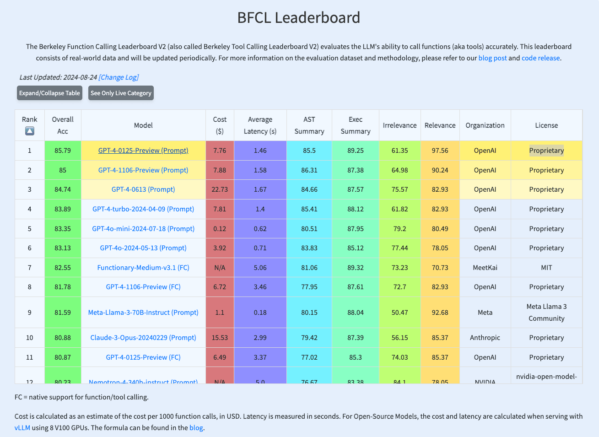Screen dimensions: 599x437
Task: Sort the table by Rank using the triangle icon
Action: 29,132
